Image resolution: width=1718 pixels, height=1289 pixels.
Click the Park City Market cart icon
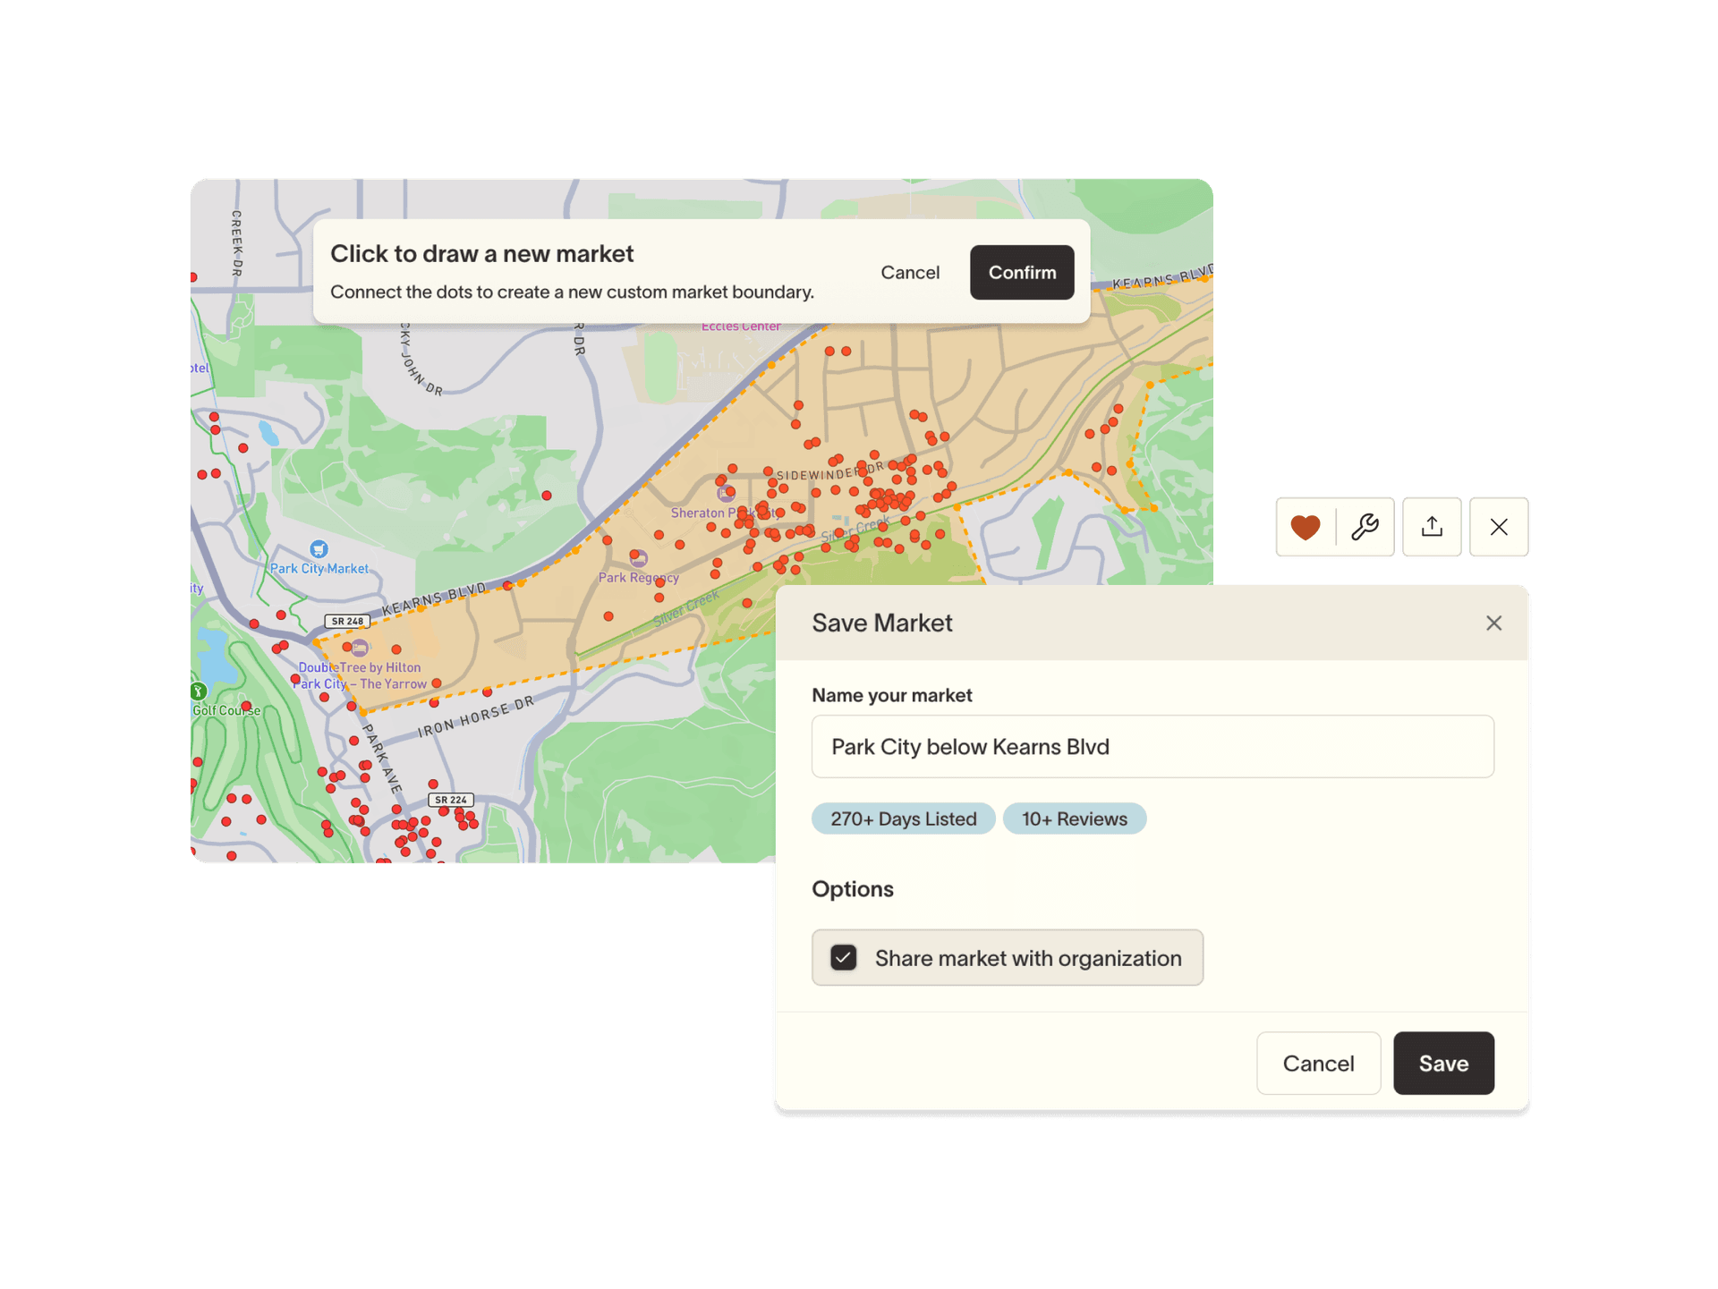(x=319, y=549)
